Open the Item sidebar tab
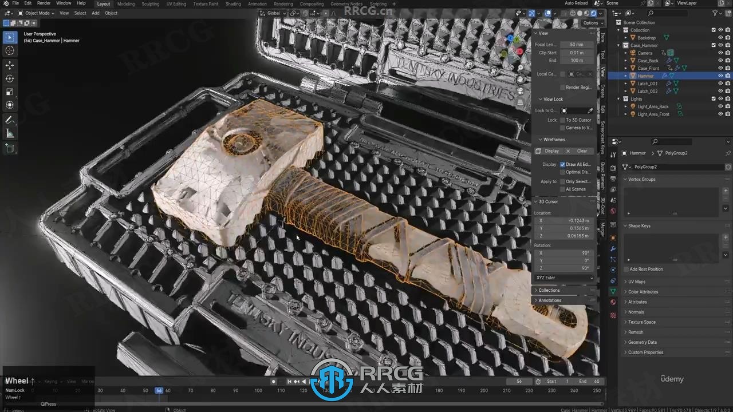 click(602, 37)
